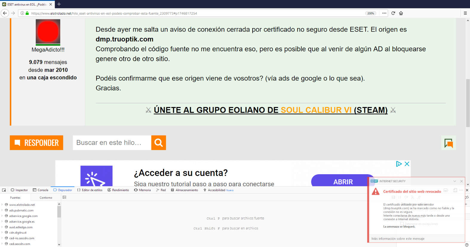The width and height of the screenshot is (470, 247).
Task: Click the MegaAdicto!!! username
Action: point(48,50)
